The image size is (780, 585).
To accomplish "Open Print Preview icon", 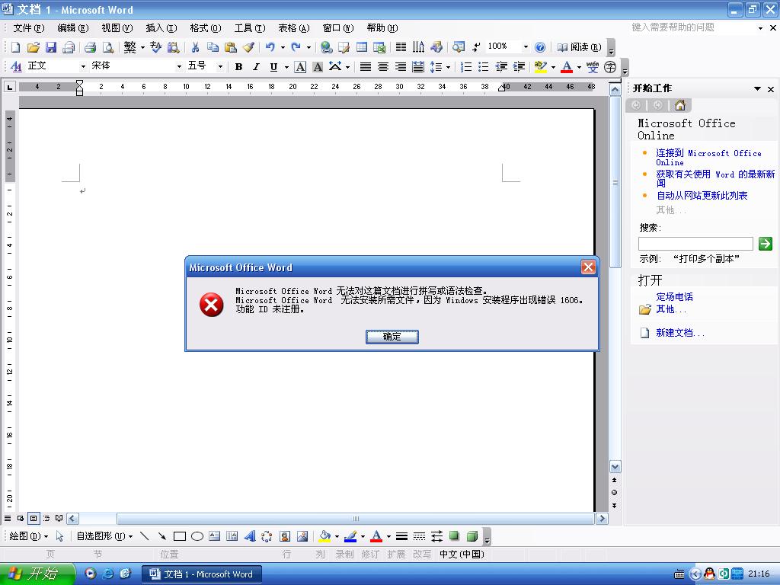I will [108, 47].
